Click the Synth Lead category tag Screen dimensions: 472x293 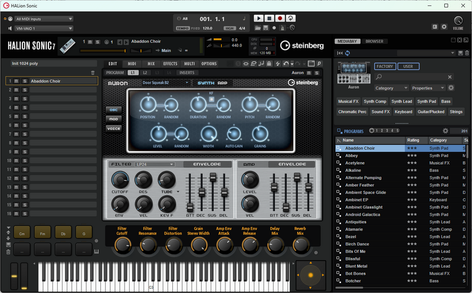(402, 101)
